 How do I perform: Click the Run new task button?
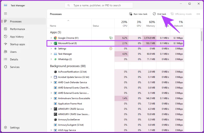click(138, 14)
